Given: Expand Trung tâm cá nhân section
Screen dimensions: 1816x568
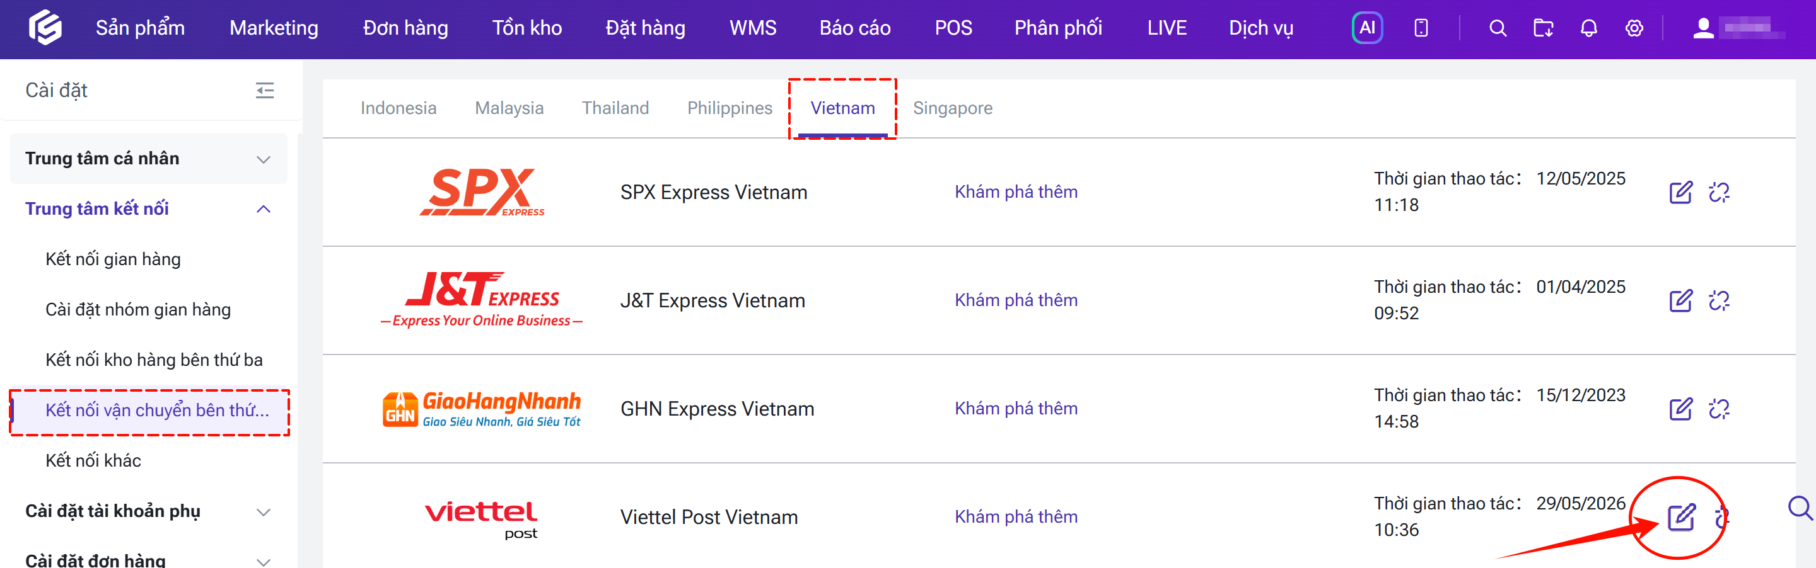Looking at the screenshot, I should point(149,158).
